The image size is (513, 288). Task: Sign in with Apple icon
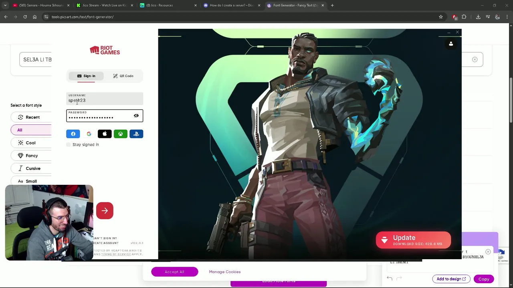pyautogui.click(x=105, y=134)
